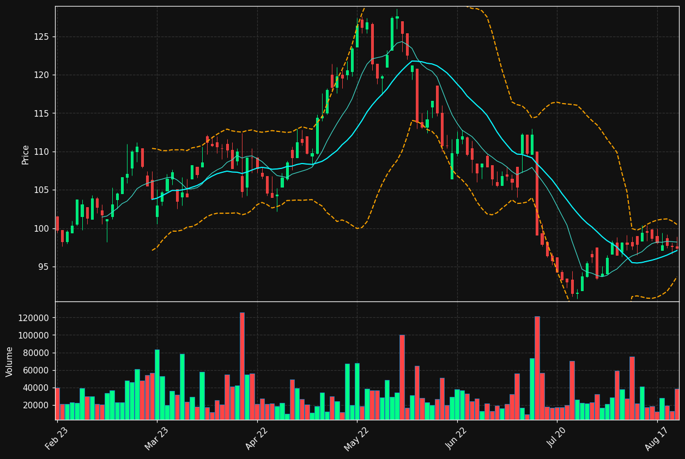This screenshot has width=685, height=459.
Task: Click the 20000 volume tick label
Action: pos(37,405)
